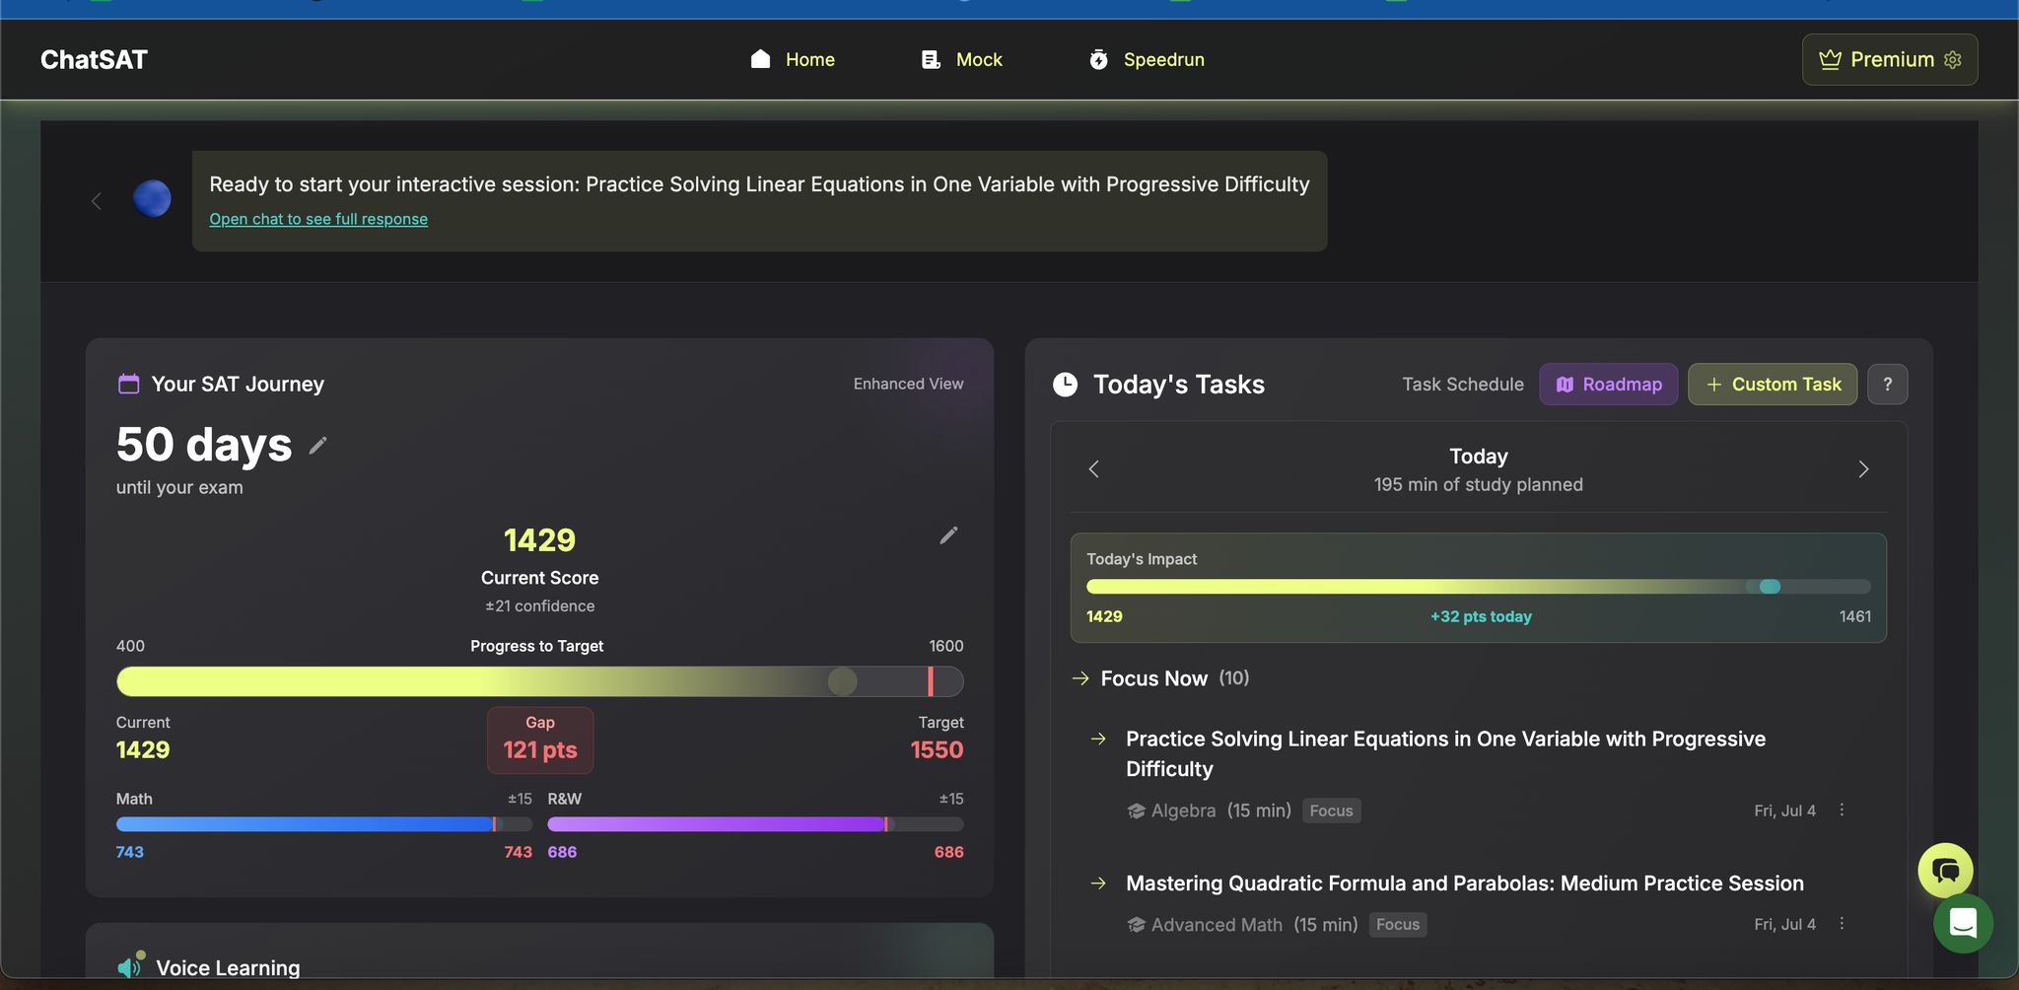This screenshot has width=2019, height=990.
Task: Click the Roadmap button
Action: (1608, 385)
